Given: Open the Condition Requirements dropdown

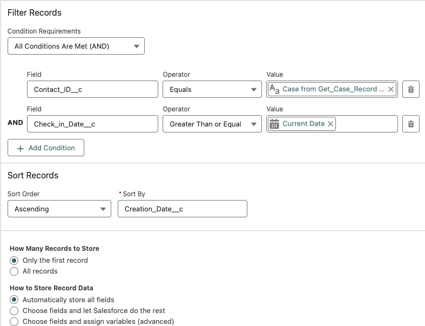Looking at the screenshot, I should pyautogui.click(x=76, y=46).
